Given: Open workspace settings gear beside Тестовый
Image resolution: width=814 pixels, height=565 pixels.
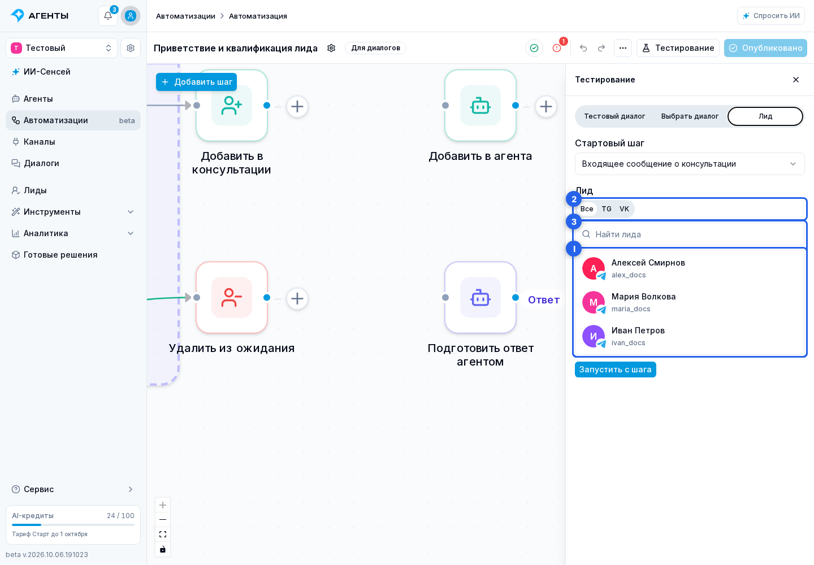Looking at the screenshot, I should click(x=131, y=48).
